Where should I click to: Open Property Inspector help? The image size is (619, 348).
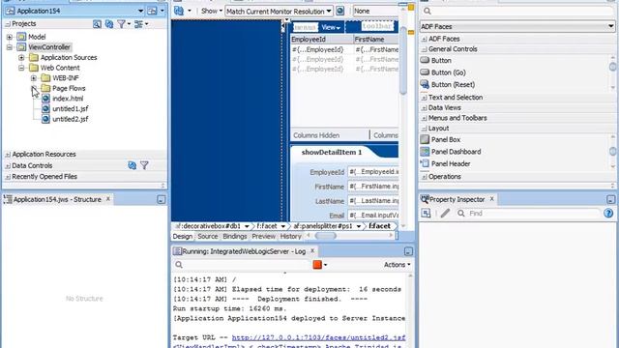point(608,213)
